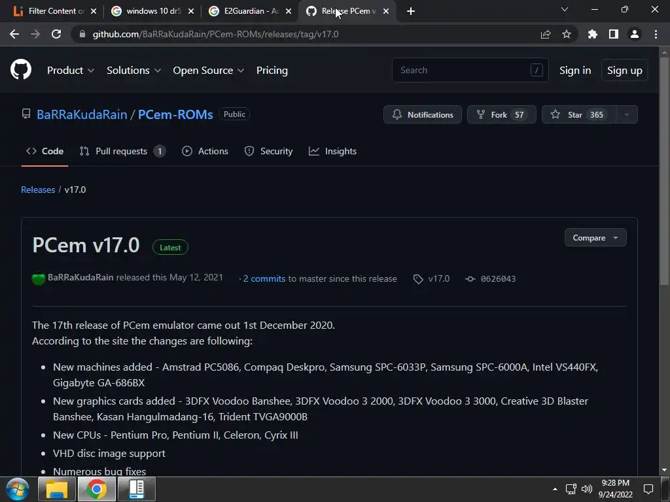Expand the Product menu
Viewport: 670px width, 502px height.
[71, 71]
